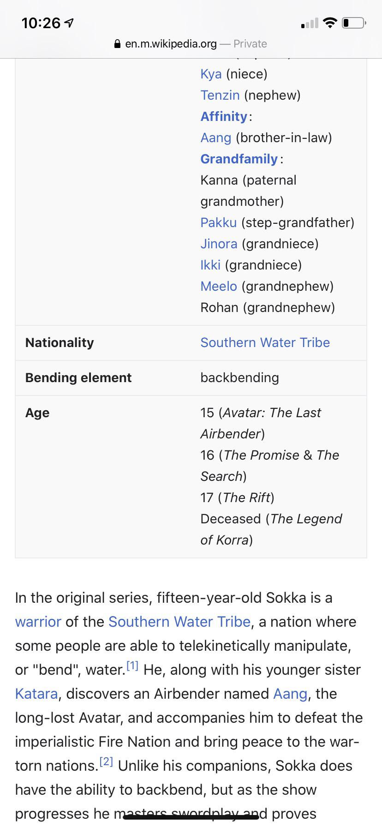The width and height of the screenshot is (382, 827).
Task: Tap the en.m.wikipedia.org address bar
Action: coord(171,44)
